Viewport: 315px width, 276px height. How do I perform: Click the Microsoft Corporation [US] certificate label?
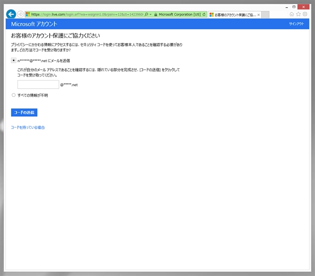180,15
